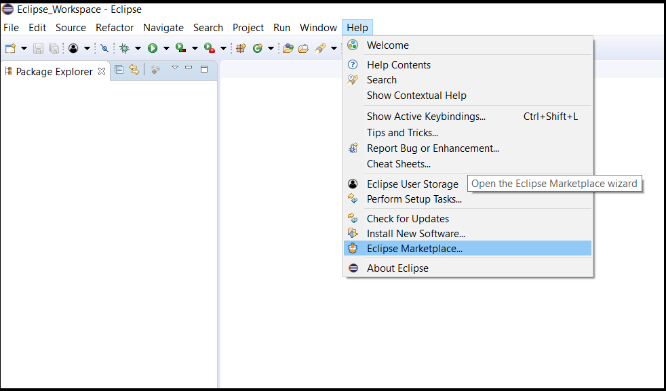Open the Project menu
This screenshot has height=391, width=666.
click(x=248, y=28)
